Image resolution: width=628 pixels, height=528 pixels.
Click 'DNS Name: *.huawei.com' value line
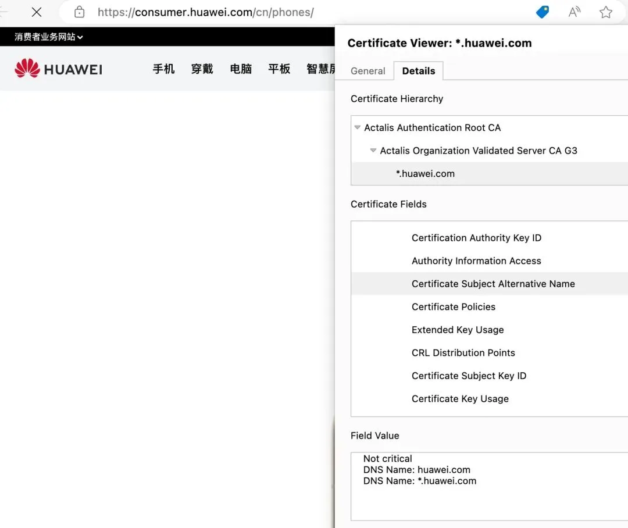click(420, 481)
